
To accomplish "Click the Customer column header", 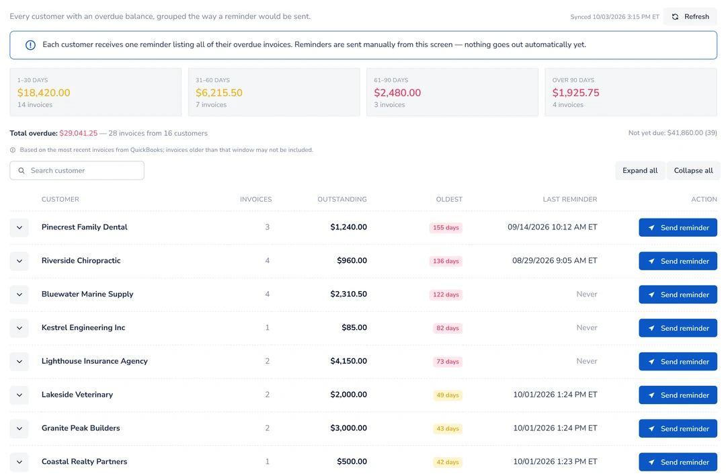I will (x=61, y=200).
